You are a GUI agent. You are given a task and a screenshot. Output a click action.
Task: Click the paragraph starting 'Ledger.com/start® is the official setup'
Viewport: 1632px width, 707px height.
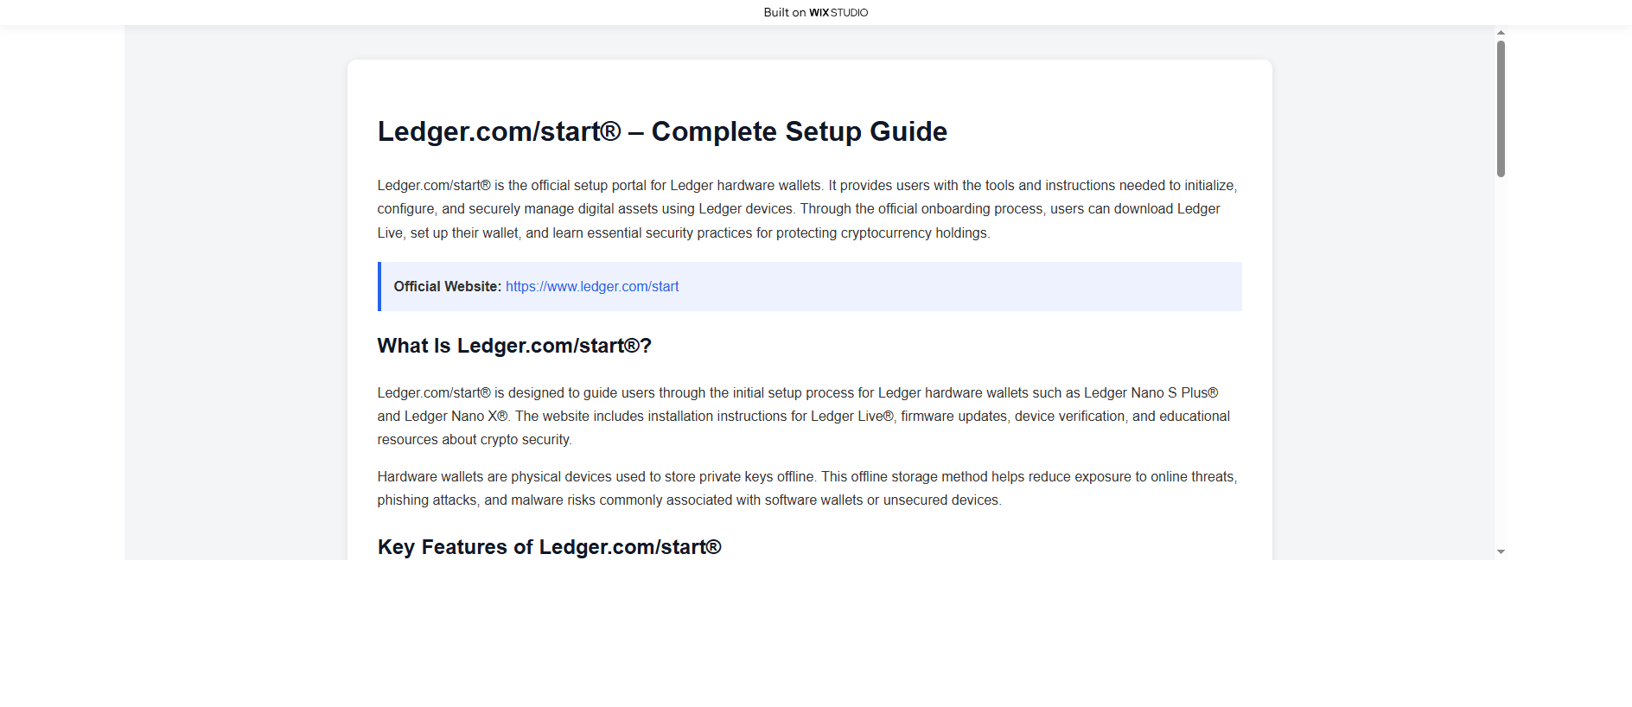pos(807,209)
